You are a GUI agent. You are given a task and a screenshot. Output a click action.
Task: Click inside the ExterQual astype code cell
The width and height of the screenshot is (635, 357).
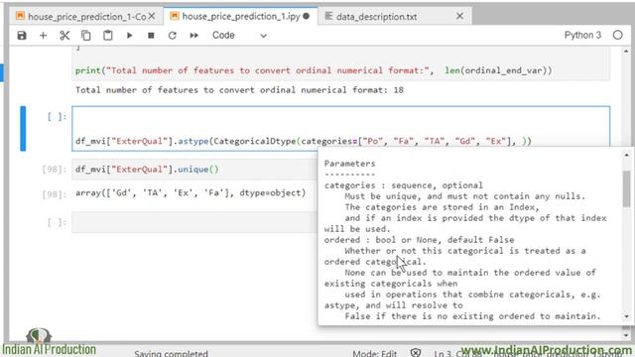[341, 129]
